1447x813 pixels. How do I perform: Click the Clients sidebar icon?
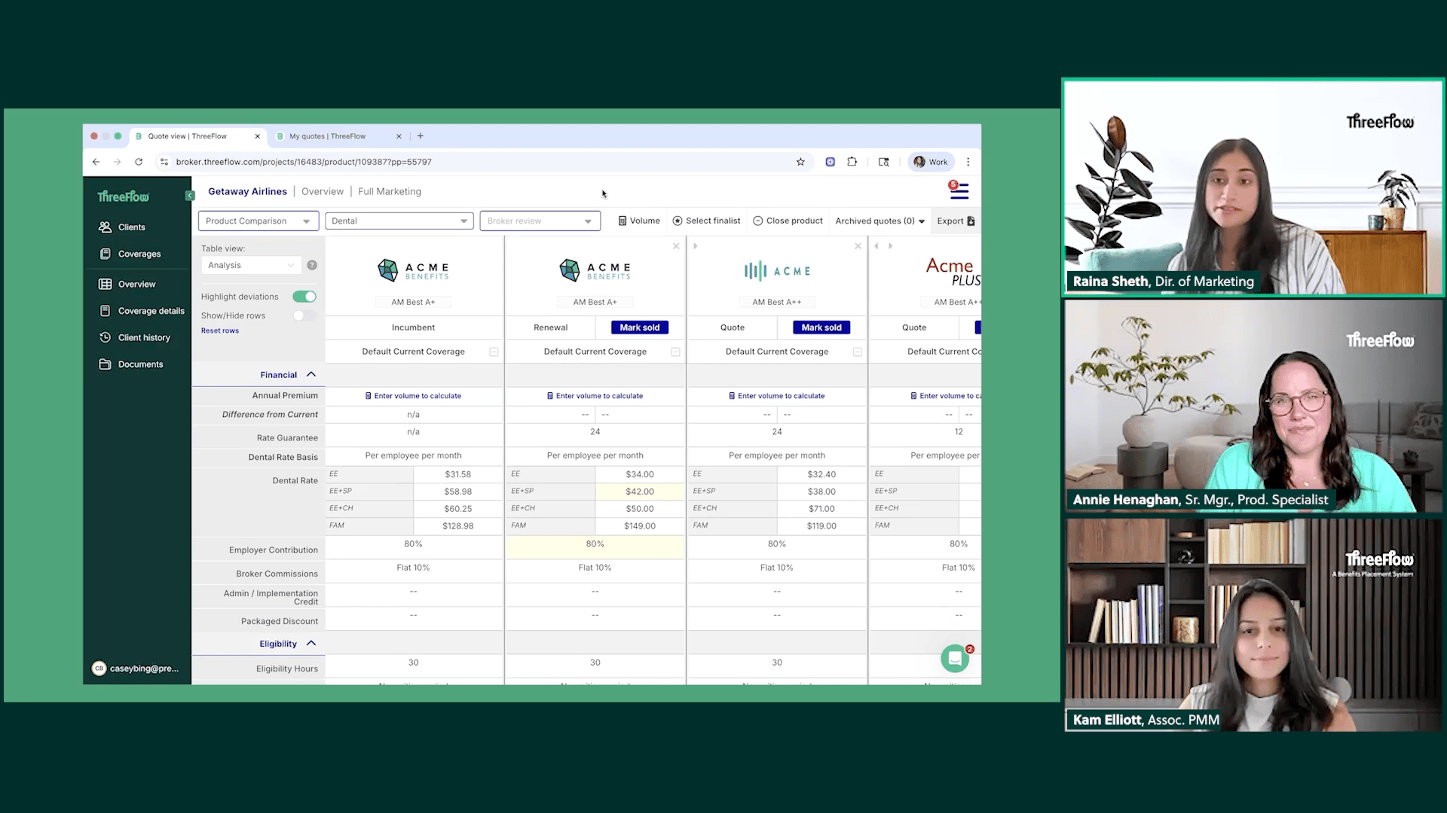coord(105,227)
